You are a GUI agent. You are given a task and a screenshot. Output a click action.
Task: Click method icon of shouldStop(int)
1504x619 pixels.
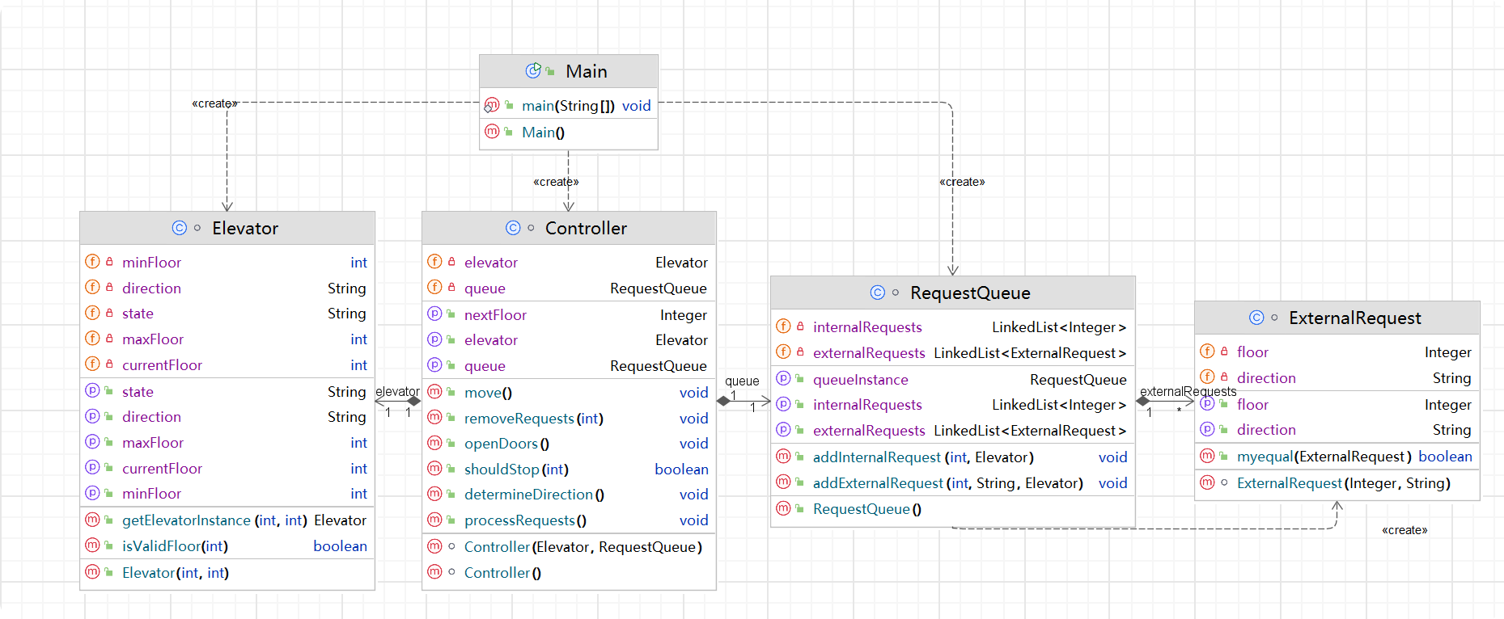[x=434, y=468]
